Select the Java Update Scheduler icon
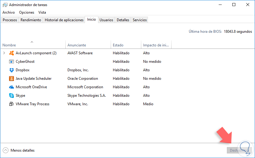The image size is (255, 158). coord(11,79)
